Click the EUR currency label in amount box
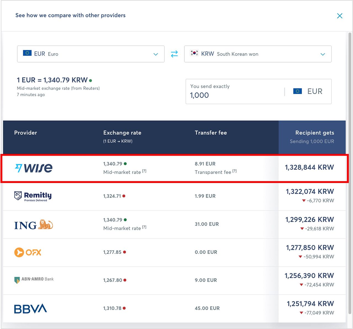 click(315, 91)
